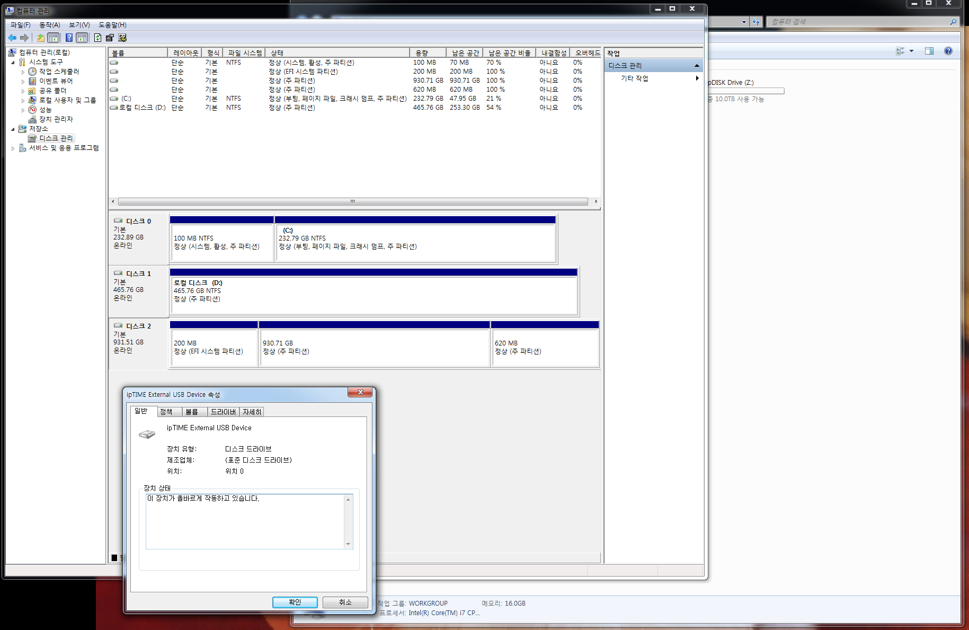
Task: Switch to the 자세히 tab
Action: coord(252,412)
